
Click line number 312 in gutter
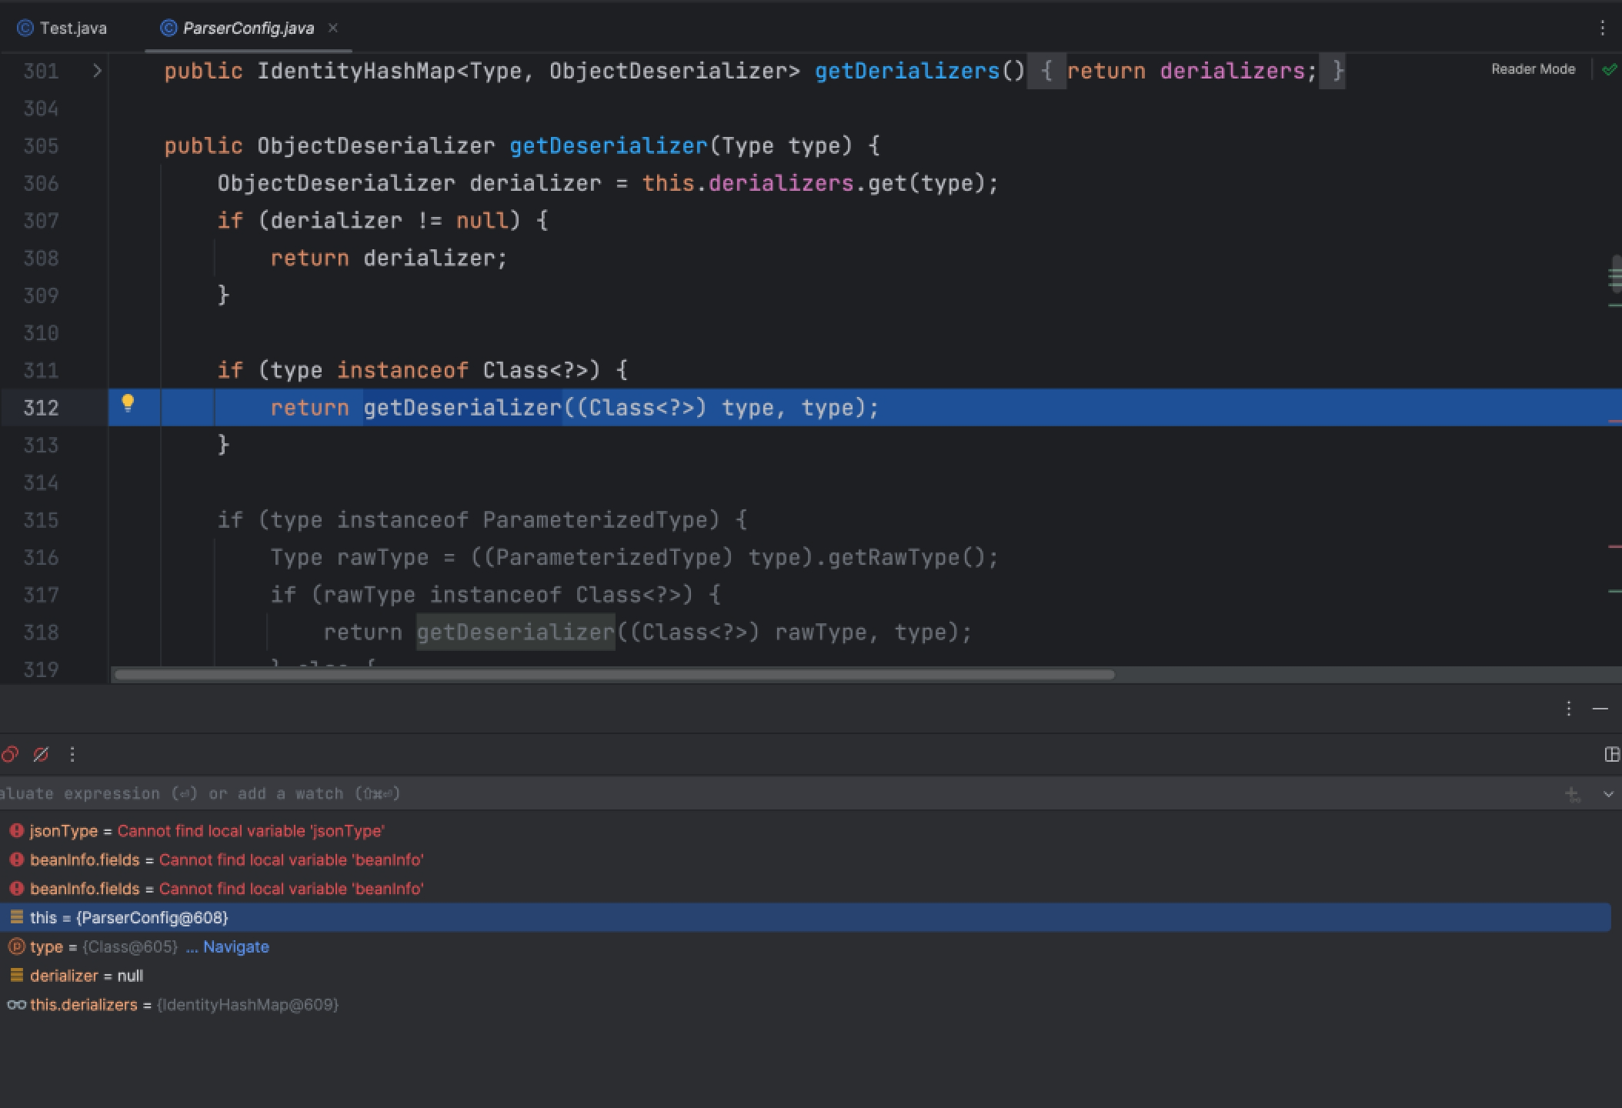41,408
